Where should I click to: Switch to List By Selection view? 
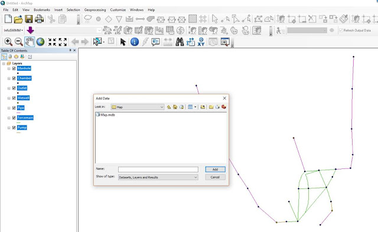tap(22, 57)
